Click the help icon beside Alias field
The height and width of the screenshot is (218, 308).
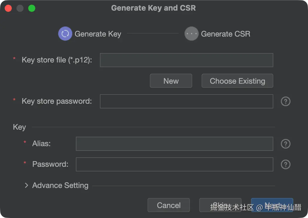point(285,144)
